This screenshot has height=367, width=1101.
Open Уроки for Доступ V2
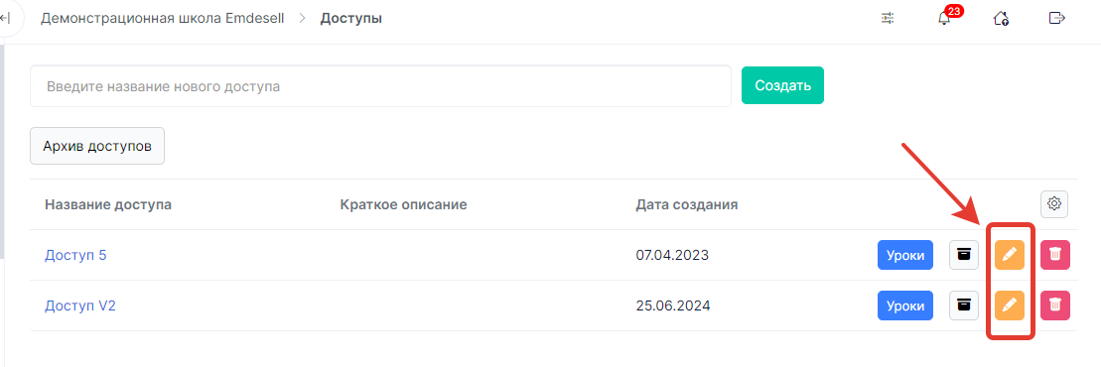tap(905, 306)
